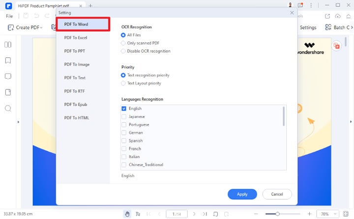This screenshot has width=354, height=219.
Task: Choose Text recognition priority
Action: (x=123, y=75)
